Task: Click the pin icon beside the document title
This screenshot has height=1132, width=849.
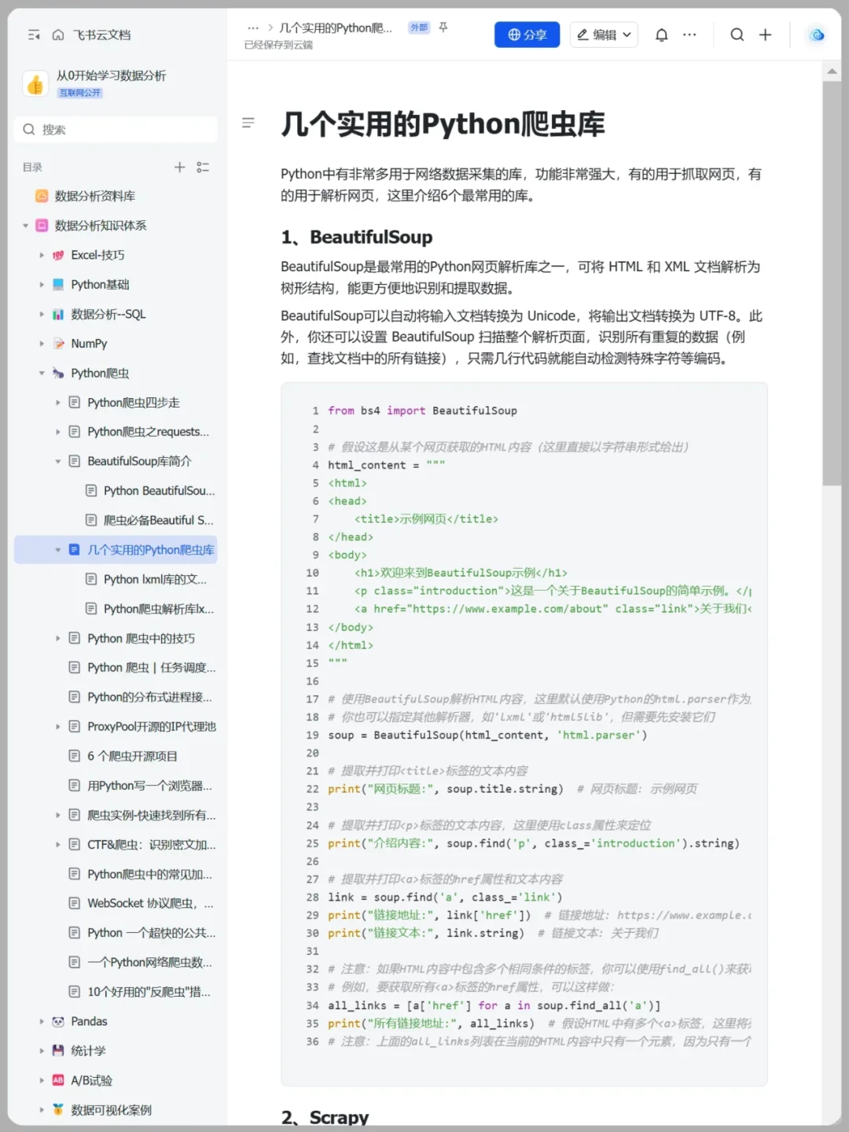Action: (443, 27)
